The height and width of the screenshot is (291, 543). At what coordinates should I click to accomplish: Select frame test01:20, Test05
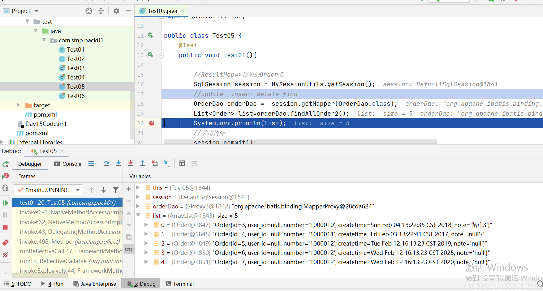coord(67,203)
